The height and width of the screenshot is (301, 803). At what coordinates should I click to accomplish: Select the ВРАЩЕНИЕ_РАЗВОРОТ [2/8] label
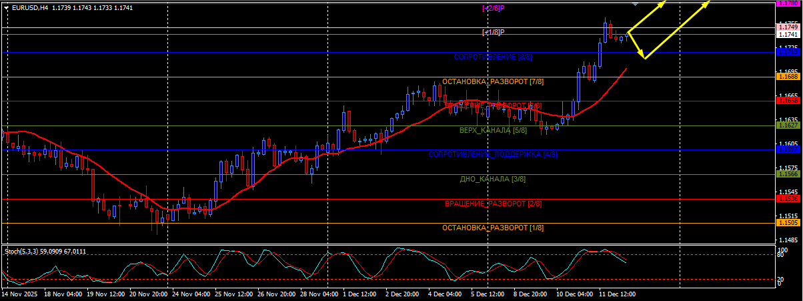[493, 203]
